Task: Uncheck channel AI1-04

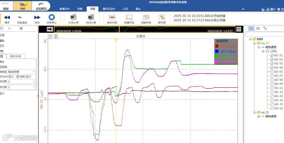Action: pos(272,67)
